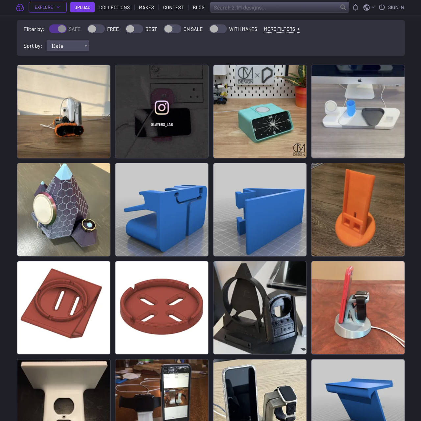
Task: Open the honeycomb pyramid charger design
Action: [64, 210]
